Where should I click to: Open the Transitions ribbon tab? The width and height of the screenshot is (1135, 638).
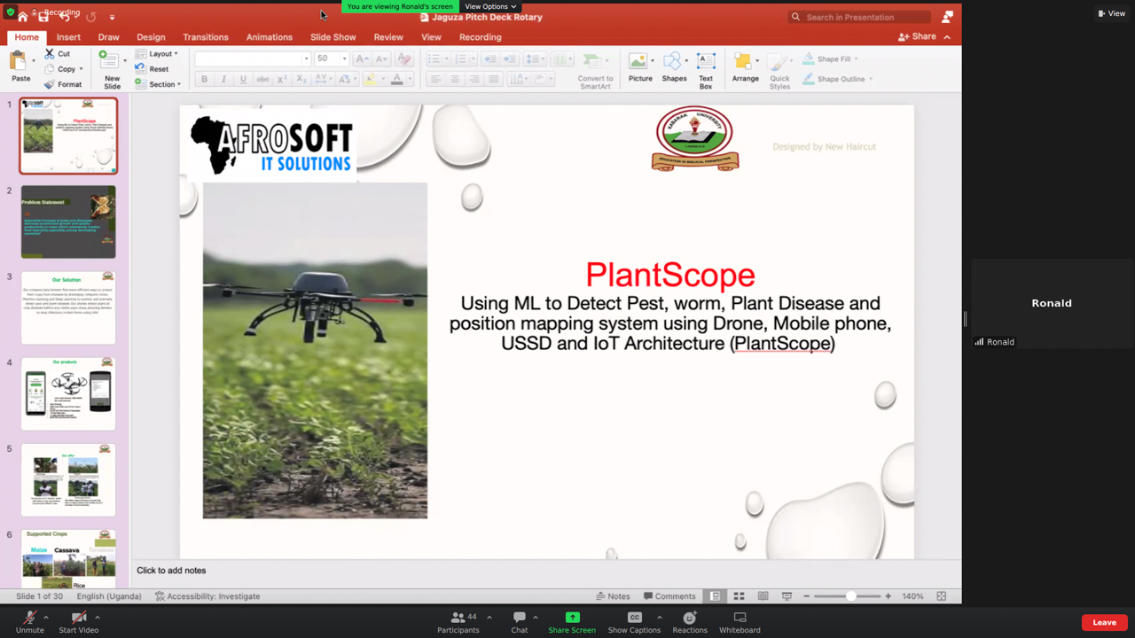coord(206,37)
